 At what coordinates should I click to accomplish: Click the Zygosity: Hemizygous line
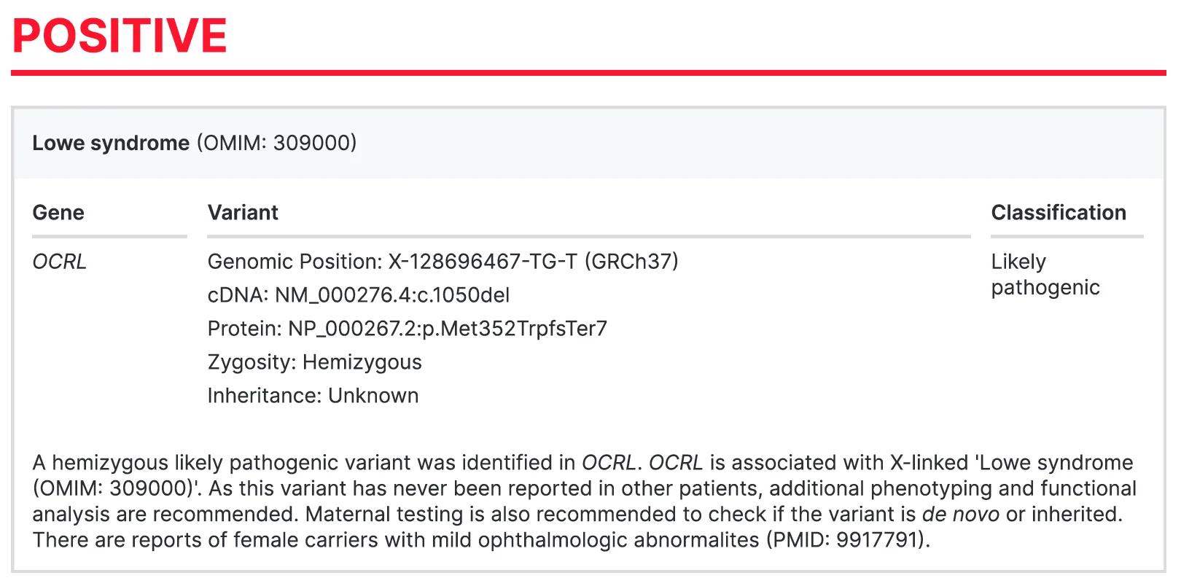pyautogui.click(x=314, y=362)
